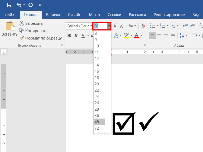Go to the Ссылки tab
This screenshot has height=152, width=203.
[114, 15]
